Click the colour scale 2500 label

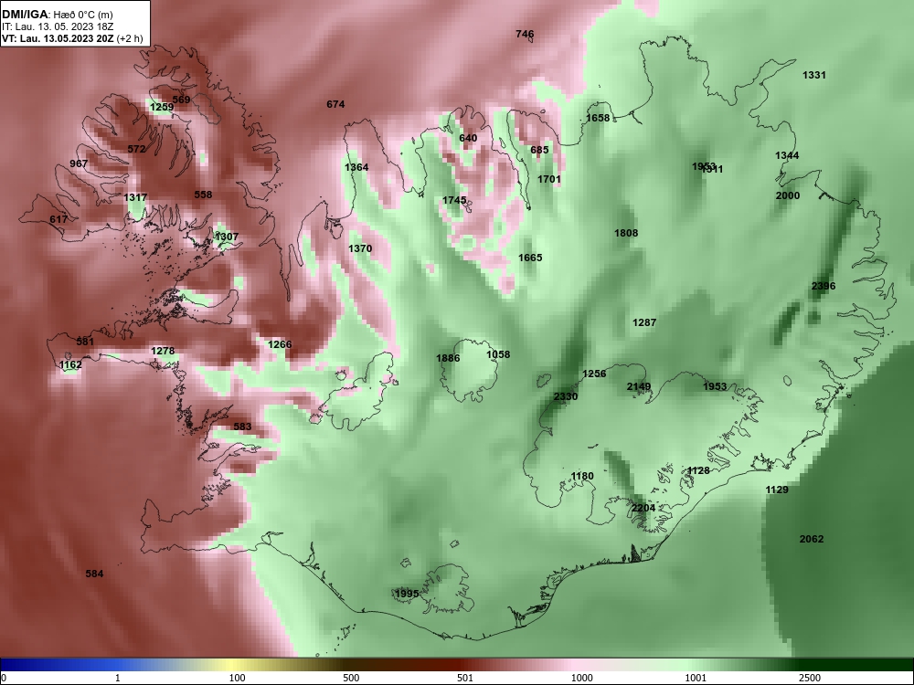pyautogui.click(x=810, y=678)
